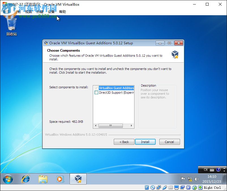
Task: Click the Install button
Action: pyautogui.click(x=145, y=142)
